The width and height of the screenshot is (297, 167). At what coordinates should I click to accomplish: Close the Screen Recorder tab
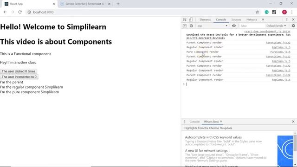[109, 4]
